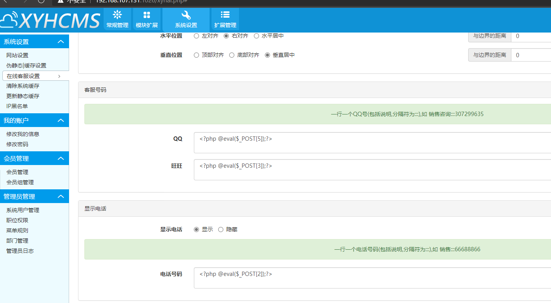Select 右对齐 horizontal position
Image resolution: width=551 pixels, height=303 pixels.
pos(226,36)
